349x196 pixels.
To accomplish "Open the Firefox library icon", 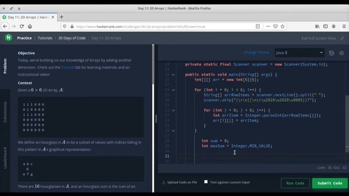I will coord(317,27).
